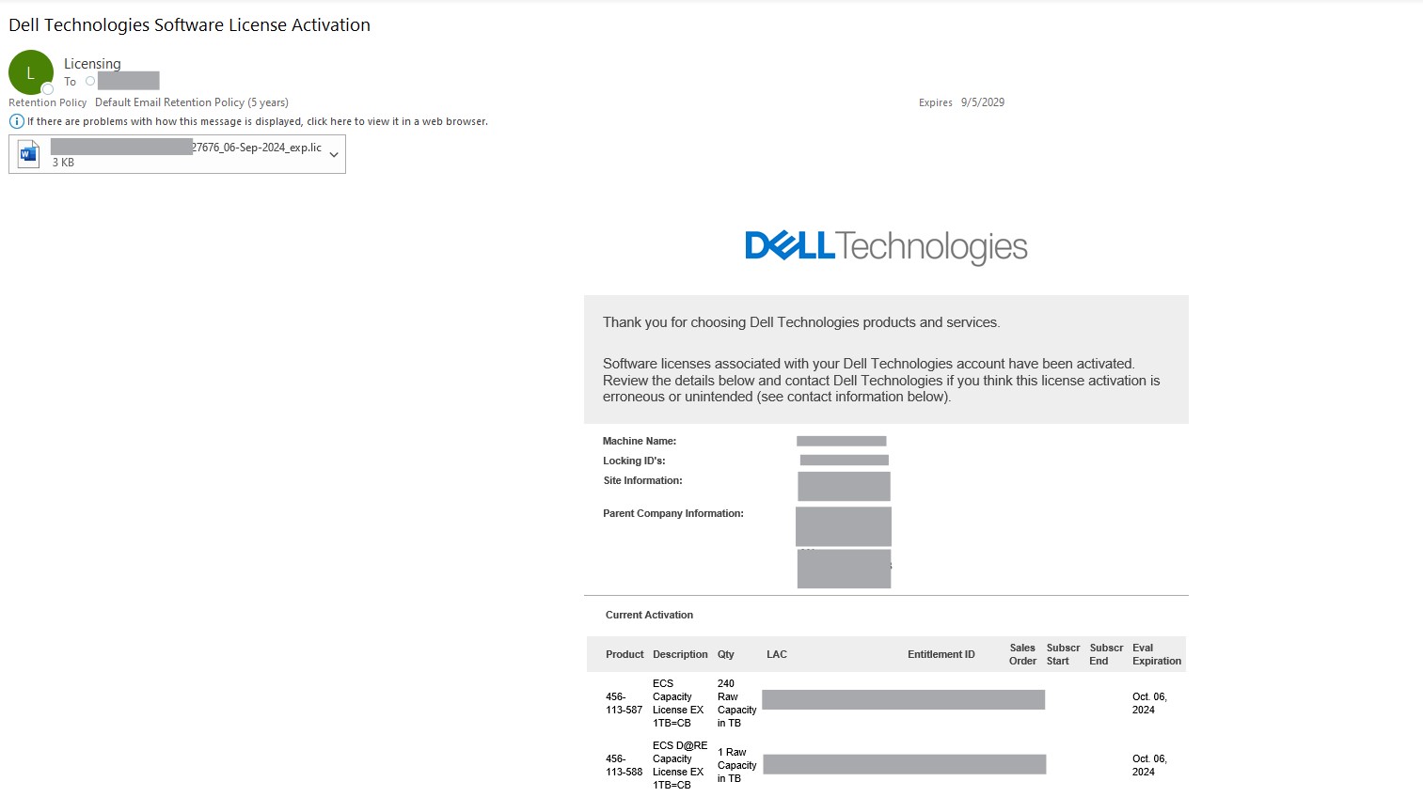Click the '240 Raw Capacity in TB' quantity
The height and width of the screenshot is (797, 1423).
pos(736,703)
